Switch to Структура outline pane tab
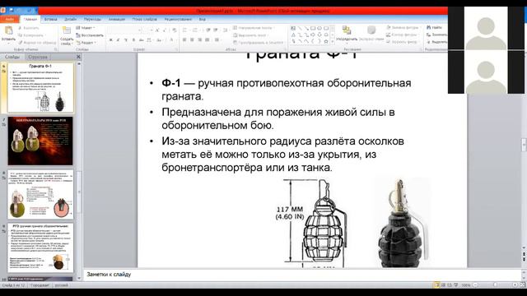 [37, 57]
